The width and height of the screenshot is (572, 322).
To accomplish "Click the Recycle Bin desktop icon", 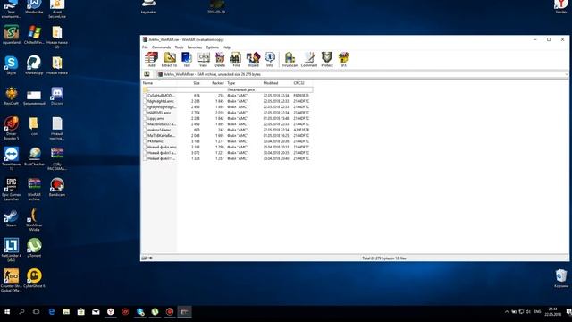I will 561,278.
